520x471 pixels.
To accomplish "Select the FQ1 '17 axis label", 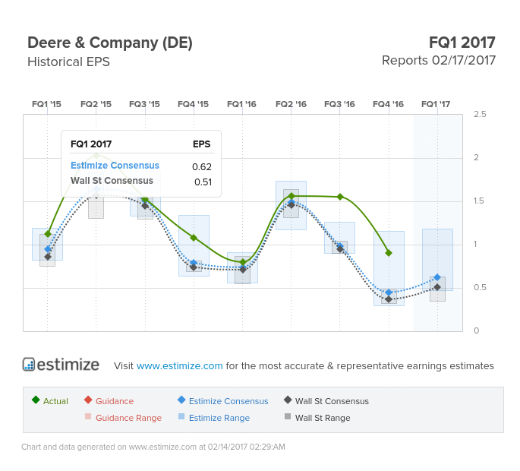I will tap(436, 104).
